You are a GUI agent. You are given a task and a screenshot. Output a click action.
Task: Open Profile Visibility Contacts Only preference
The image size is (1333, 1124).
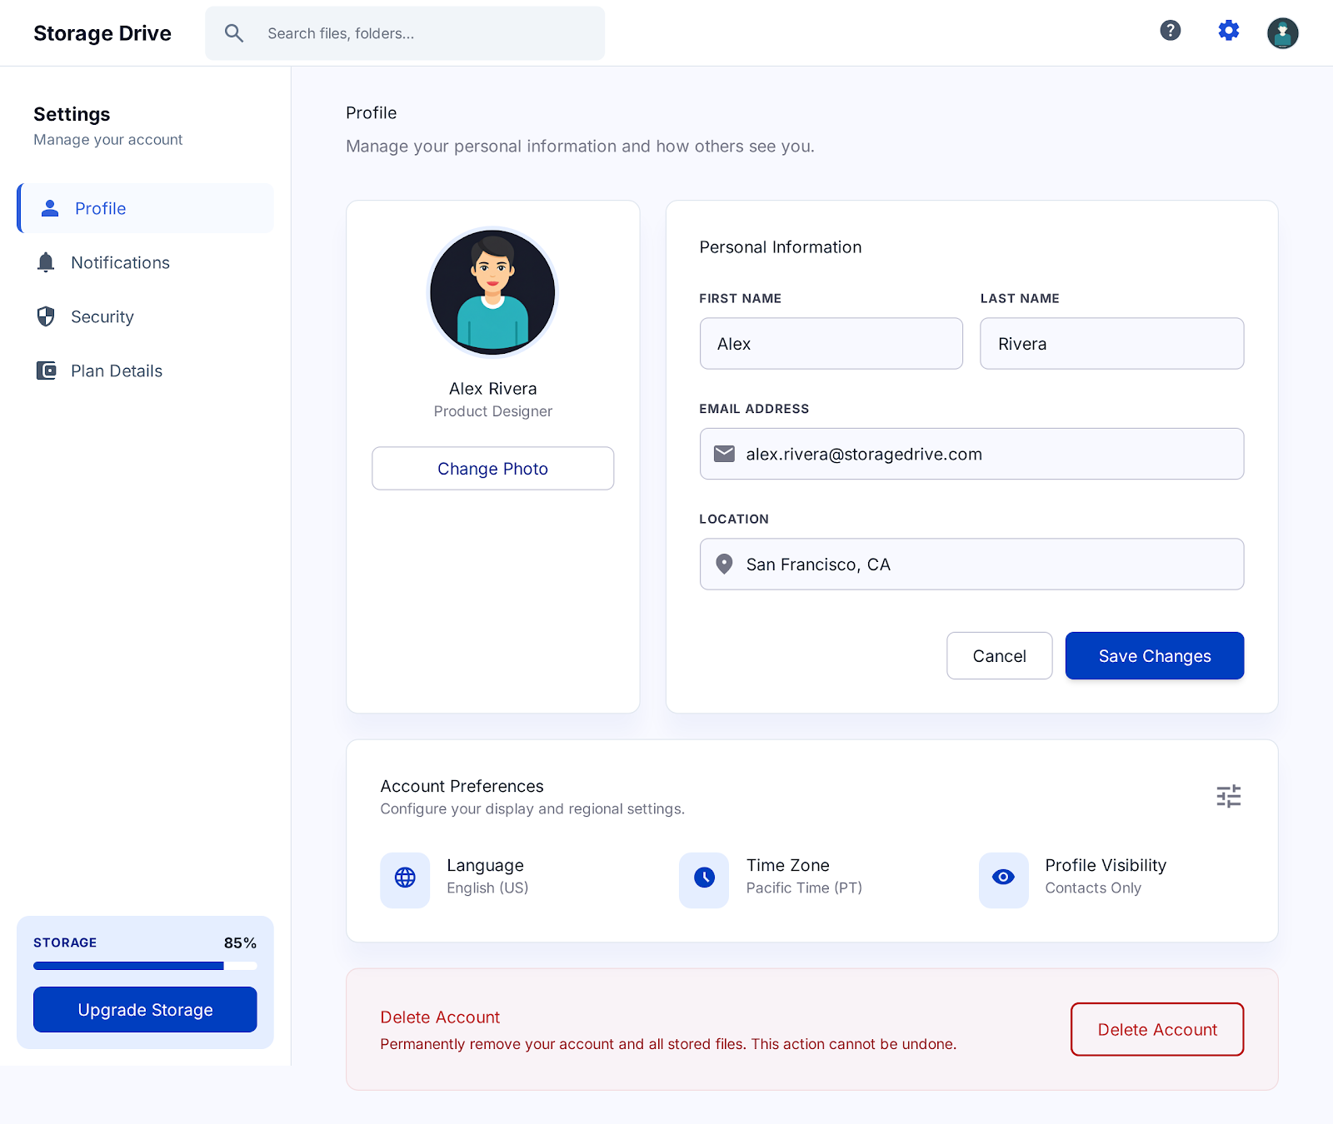(1073, 880)
